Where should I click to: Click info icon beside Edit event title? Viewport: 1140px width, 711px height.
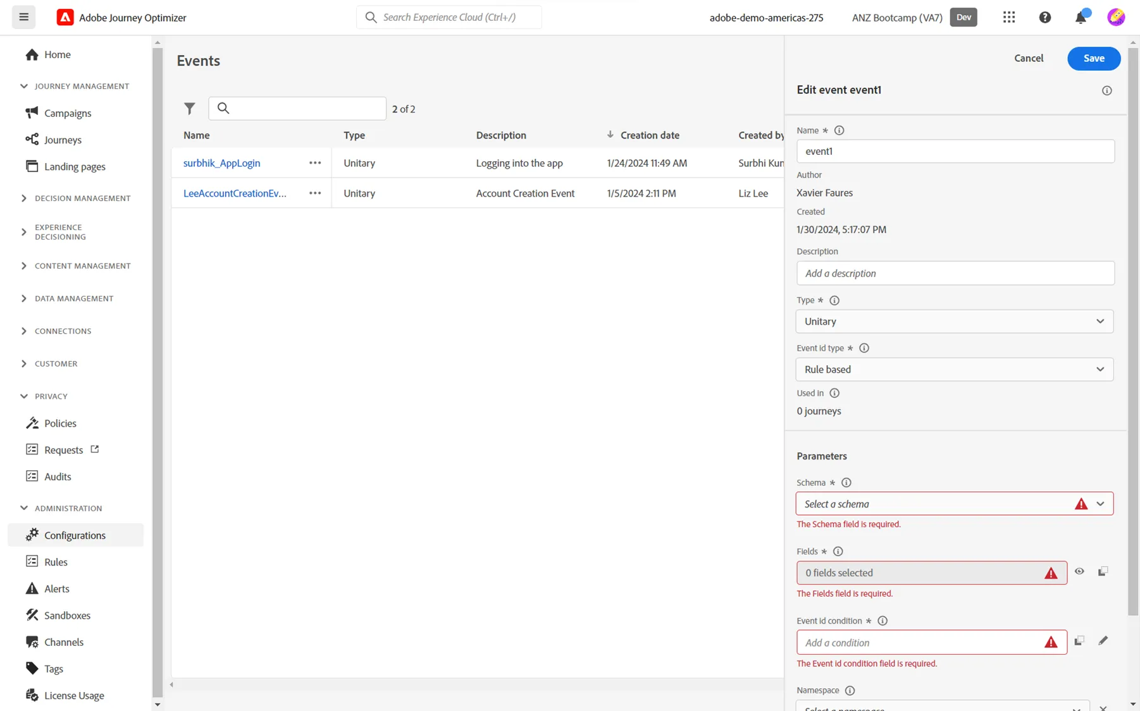[x=1106, y=90]
